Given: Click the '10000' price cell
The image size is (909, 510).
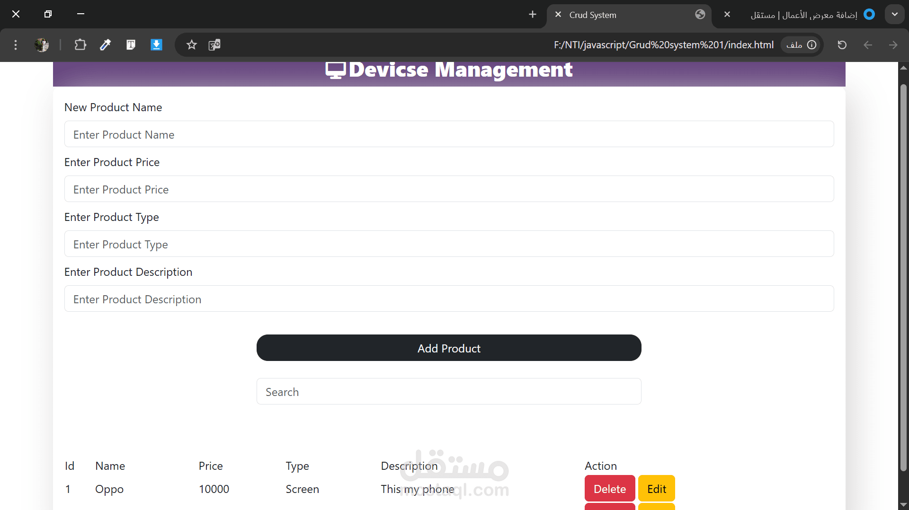Looking at the screenshot, I should point(214,489).
